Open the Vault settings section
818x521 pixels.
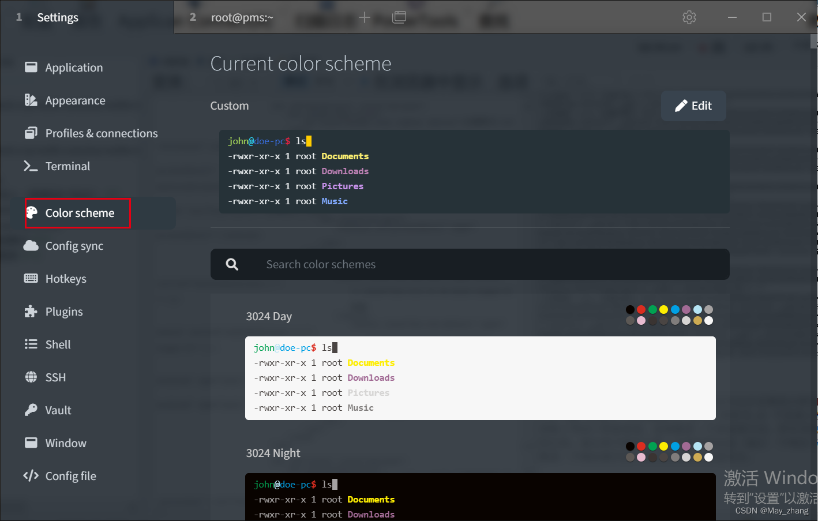tap(58, 410)
